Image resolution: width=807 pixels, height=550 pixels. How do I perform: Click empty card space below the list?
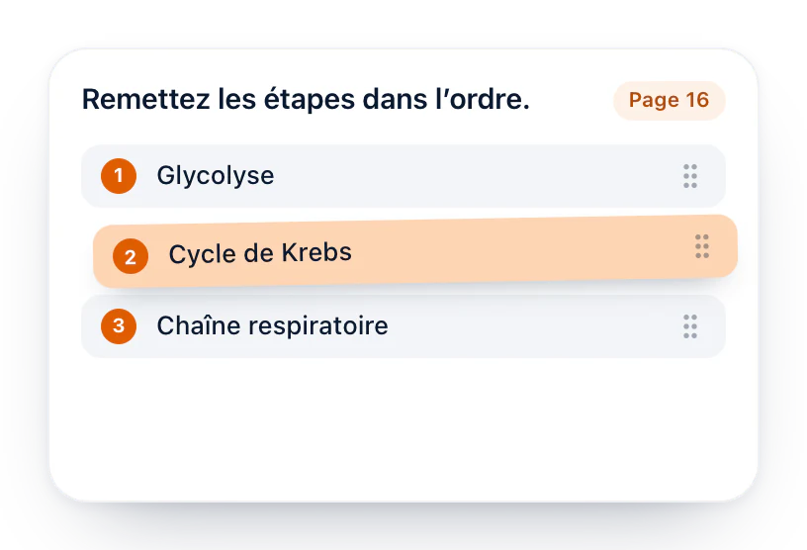click(x=403, y=427)
